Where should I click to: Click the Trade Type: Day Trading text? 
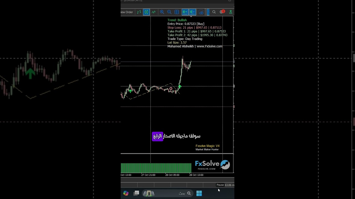tap(185, 39)
